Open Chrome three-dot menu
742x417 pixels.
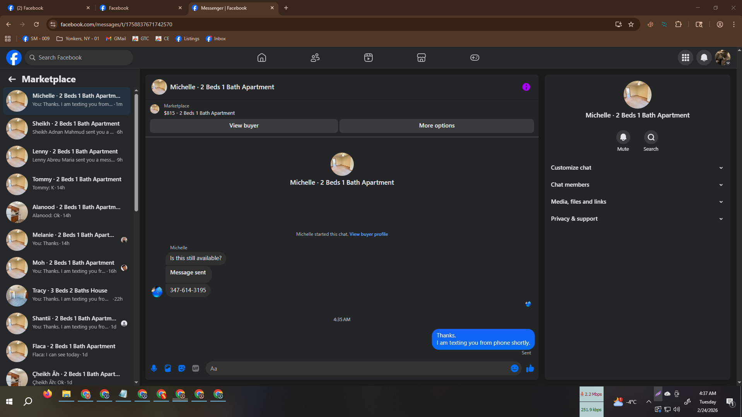tap(734, 24)
